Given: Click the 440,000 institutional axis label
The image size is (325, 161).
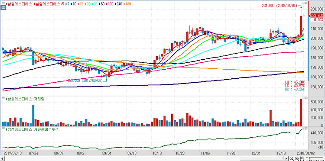Looking at the screenshot, I should [317, 133].
